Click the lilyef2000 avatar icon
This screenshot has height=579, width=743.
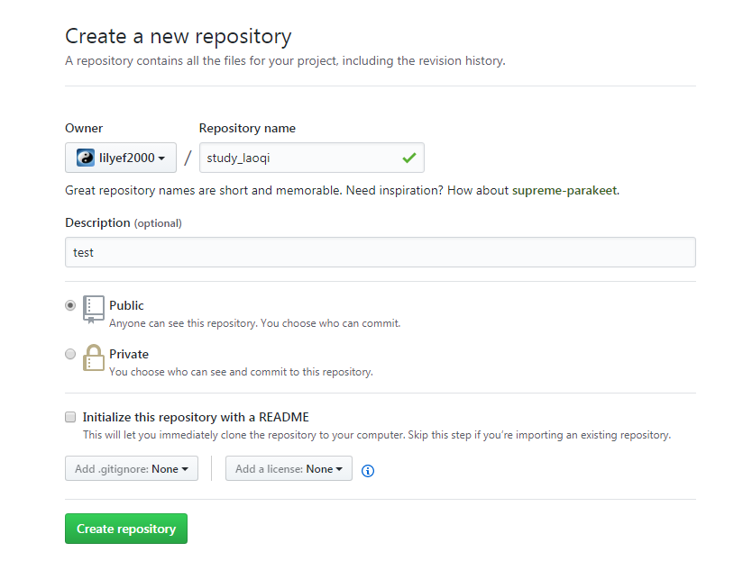86,158
